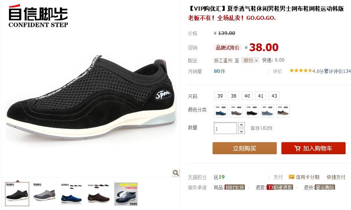Increase quantity with the up arrow

(x=241, y=125)
